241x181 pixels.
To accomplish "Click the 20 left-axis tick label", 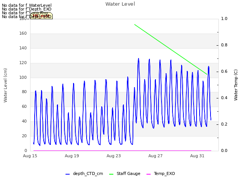I will click(24, 136).
